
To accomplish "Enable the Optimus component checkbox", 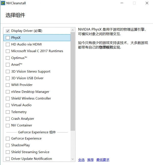I will 8,58.
